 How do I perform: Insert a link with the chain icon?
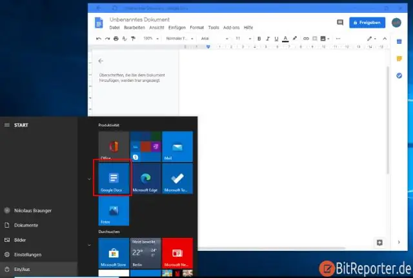[x=306, y=39]
